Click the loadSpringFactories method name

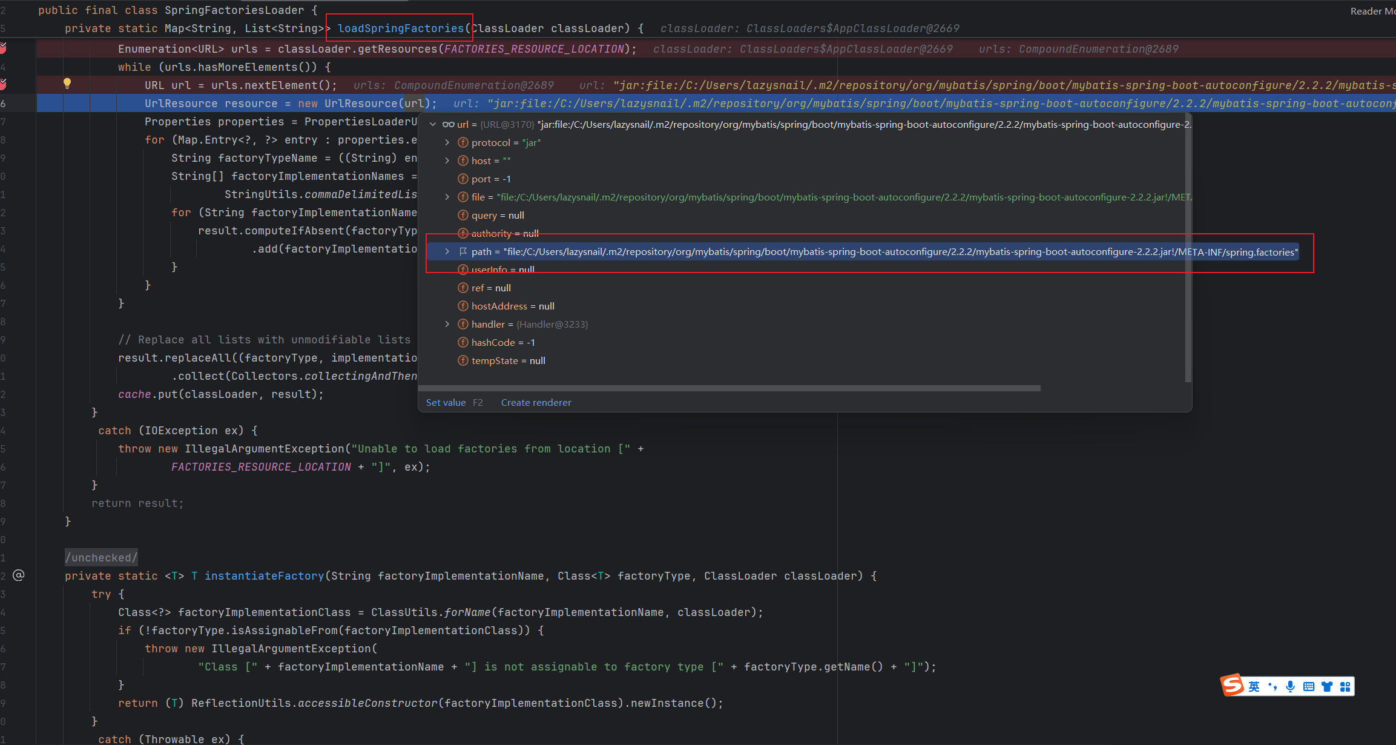point(401,28)
